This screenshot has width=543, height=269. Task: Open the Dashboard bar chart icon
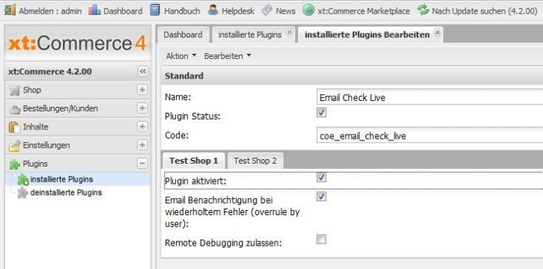[94, 10]
